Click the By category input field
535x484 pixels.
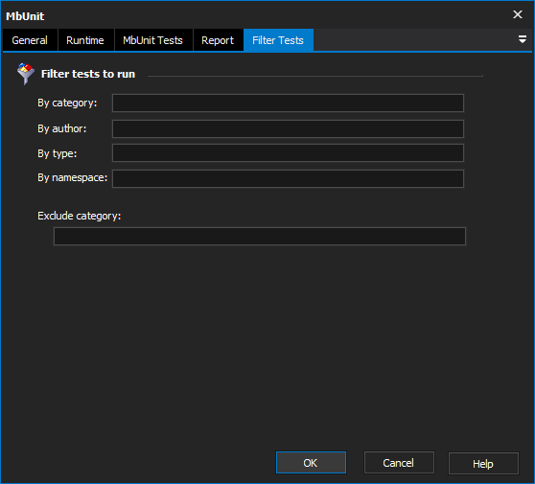point(288,103)
